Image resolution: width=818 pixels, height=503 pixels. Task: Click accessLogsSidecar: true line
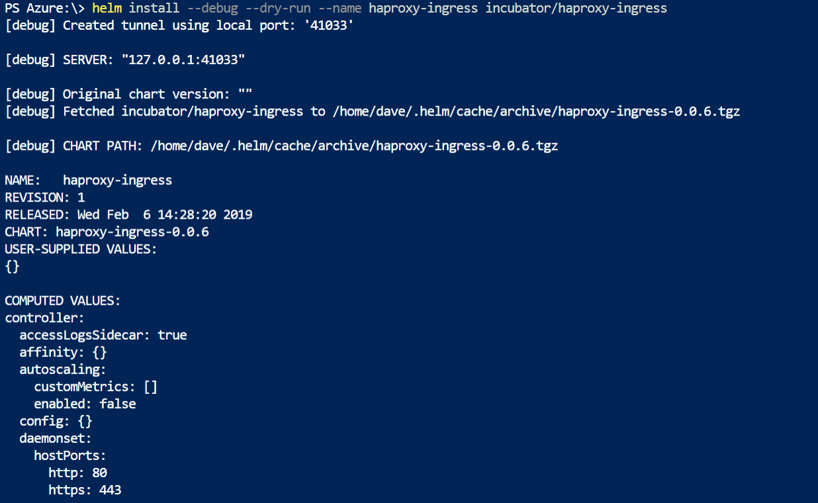point(103,335)
